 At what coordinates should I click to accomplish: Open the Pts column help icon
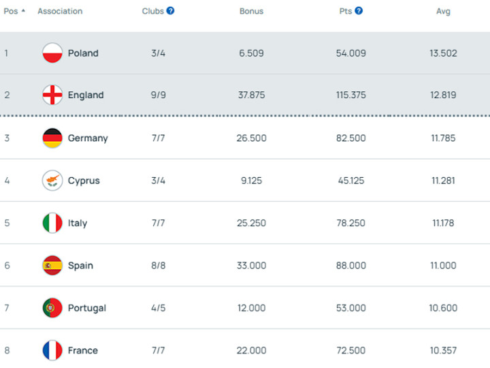pos(359,11)
